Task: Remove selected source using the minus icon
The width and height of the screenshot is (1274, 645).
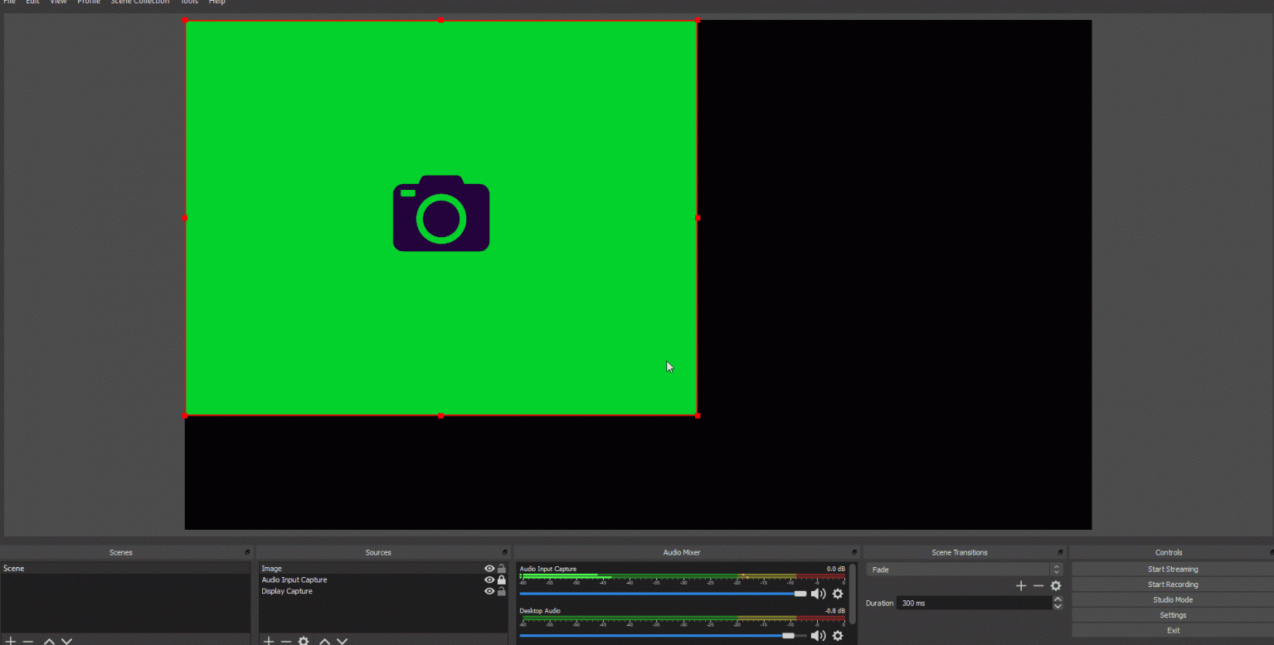Action: (287, 640)
